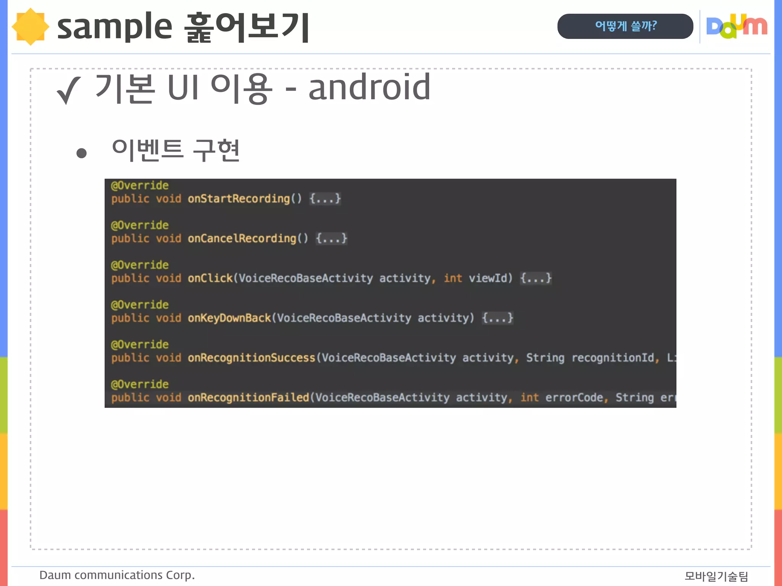The image size is (782, 586).
Task: Click the checkmark before '기본 UI 이용'
Action: tap(69, 90)
